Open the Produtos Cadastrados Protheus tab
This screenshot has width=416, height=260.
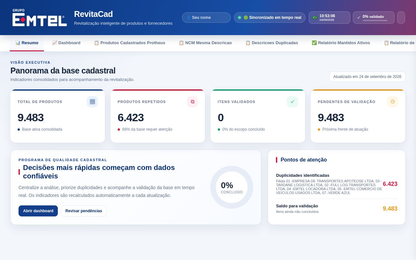tap(130, 43)
